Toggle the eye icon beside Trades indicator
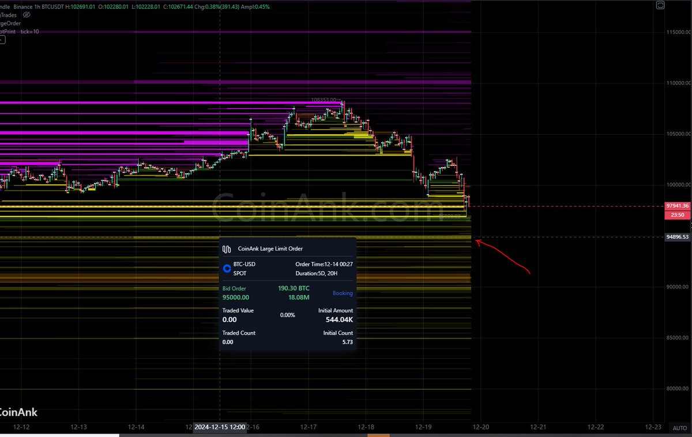This screenshot has height=437, width=692. point(26,14)
